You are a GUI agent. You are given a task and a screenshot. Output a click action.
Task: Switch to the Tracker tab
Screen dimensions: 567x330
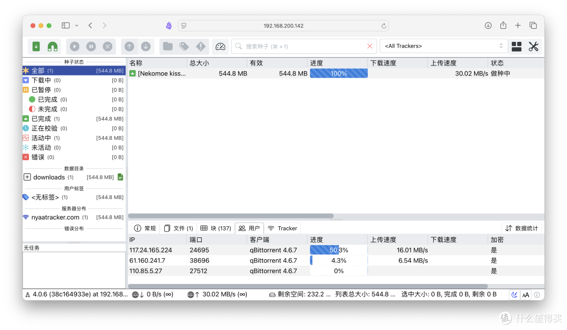(282, 228)
